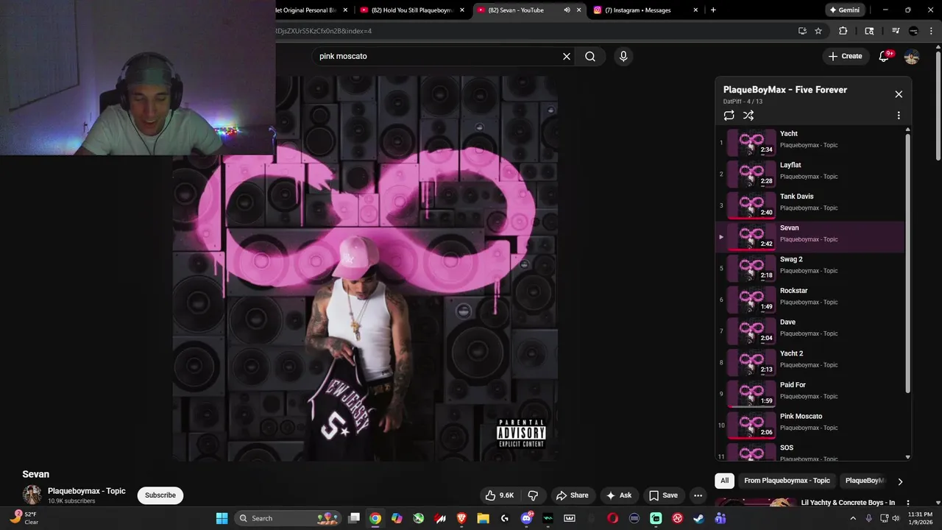Open File Explorer from the taskbar
942x530 pixels.
coord(484,518)
